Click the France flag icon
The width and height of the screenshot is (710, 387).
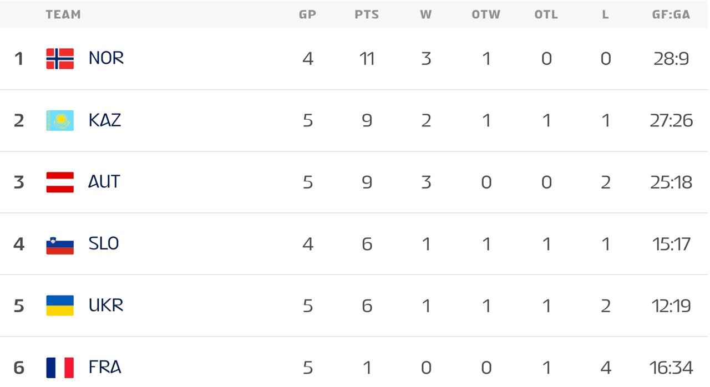[60, 367]
